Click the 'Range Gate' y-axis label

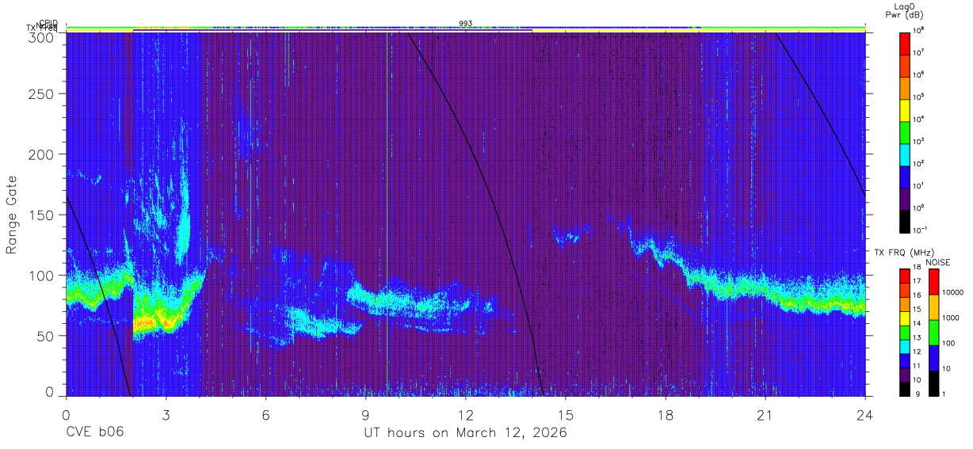click(x=12, y=215)
